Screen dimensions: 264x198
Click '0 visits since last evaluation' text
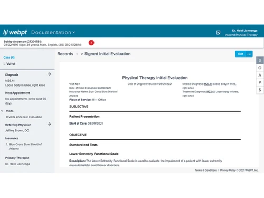tap(24, 117)
